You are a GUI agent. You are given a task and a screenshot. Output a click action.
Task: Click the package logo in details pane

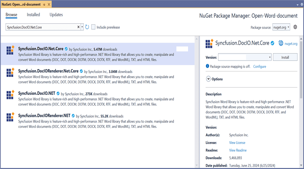[x=209, y=43]
